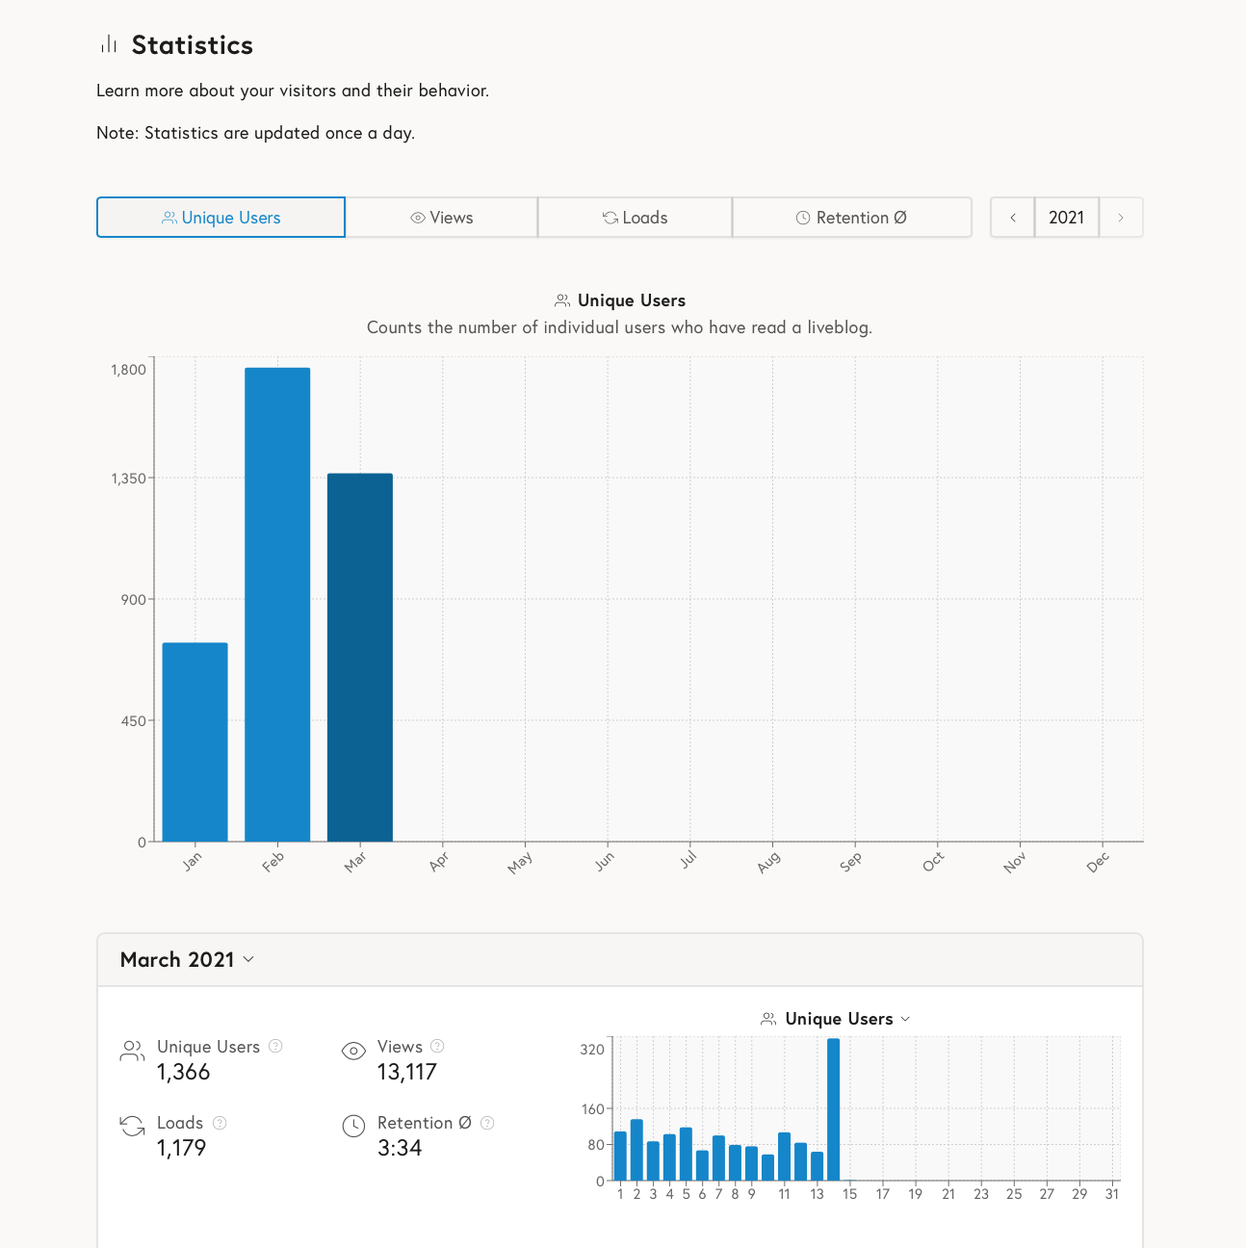Screen dimensions: 1246x1248
Task: Click the next year chevron
Action: [x=1121, y=218]
